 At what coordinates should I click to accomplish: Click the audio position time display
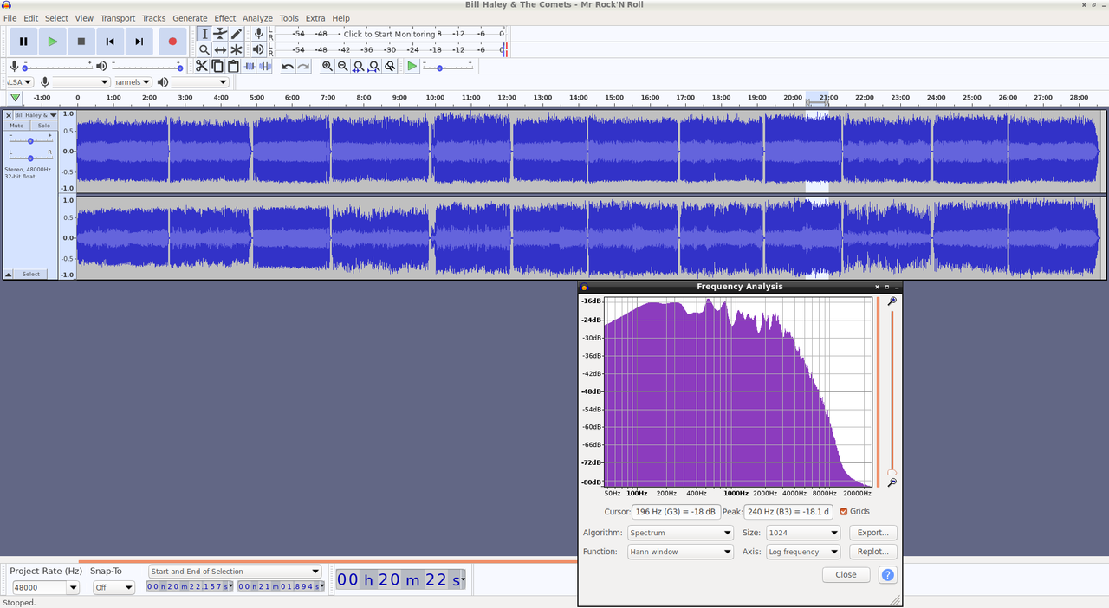click(x=401, y=579)
